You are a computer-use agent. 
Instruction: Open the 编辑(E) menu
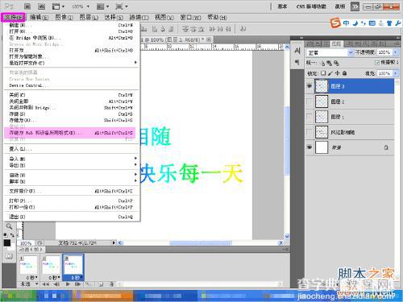click(39, 18)
